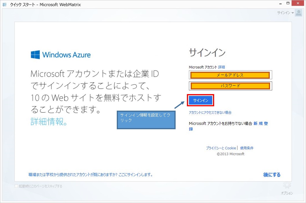Viewport: 306px width, 203px height.
Task: Close the WebMatrix window
Action: [298, 3]
